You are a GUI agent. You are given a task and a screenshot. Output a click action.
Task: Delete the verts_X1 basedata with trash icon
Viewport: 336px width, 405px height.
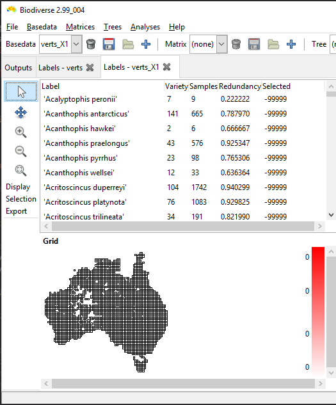(91, 44)
